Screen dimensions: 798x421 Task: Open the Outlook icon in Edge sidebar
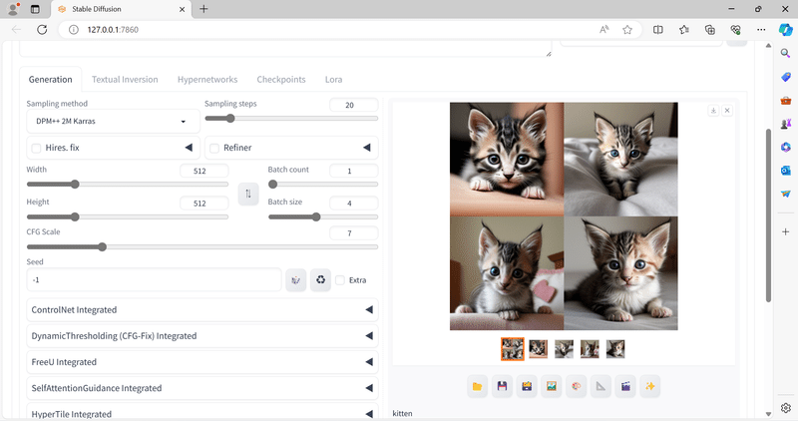point(786,171)
